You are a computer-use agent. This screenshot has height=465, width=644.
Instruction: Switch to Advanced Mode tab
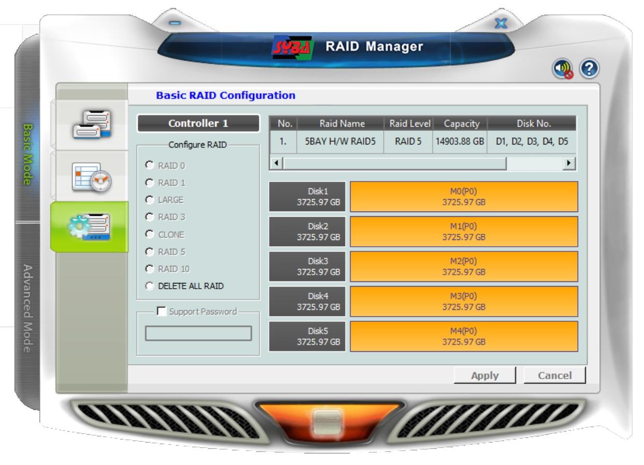click(28, 308)
